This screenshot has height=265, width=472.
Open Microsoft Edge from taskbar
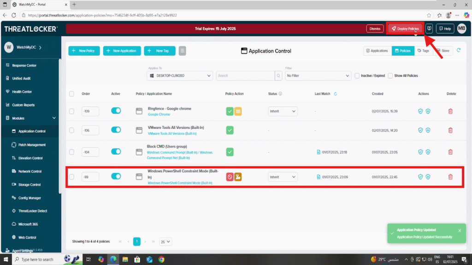pyautogui.click(x=113, y=259)
